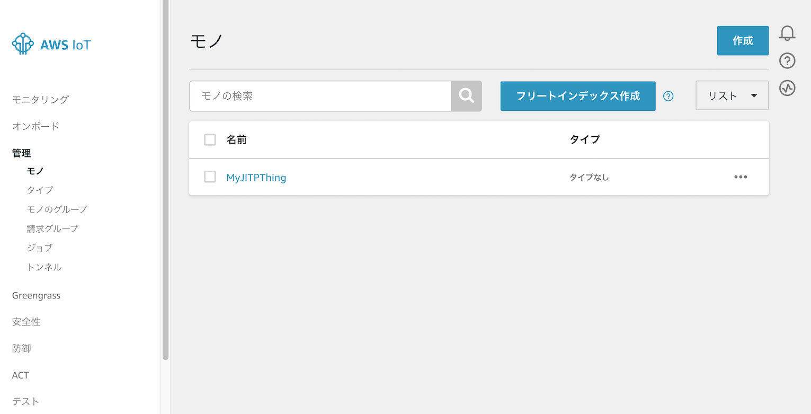Open notifications via the bell icon

[x=787, y=33]
